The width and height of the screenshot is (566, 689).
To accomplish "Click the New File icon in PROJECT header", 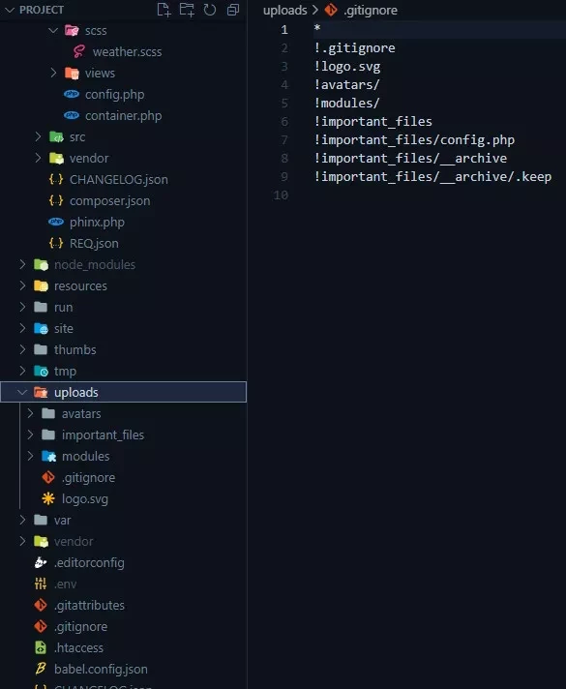I will [164, 10].
